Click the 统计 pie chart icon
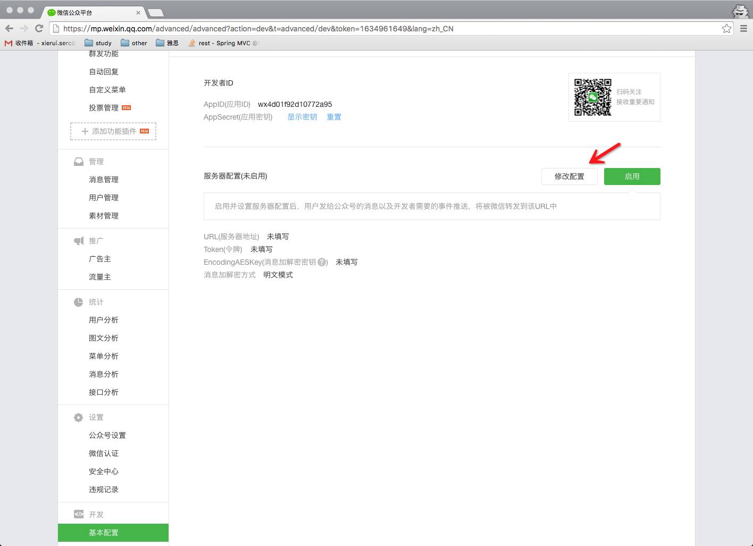 pyautogui.click(x=79, y=302)
